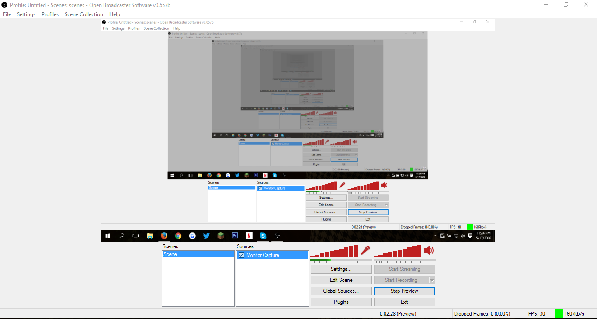
Task: Click Firefox icon in the largest previewed taskbar
Action: 164,236
